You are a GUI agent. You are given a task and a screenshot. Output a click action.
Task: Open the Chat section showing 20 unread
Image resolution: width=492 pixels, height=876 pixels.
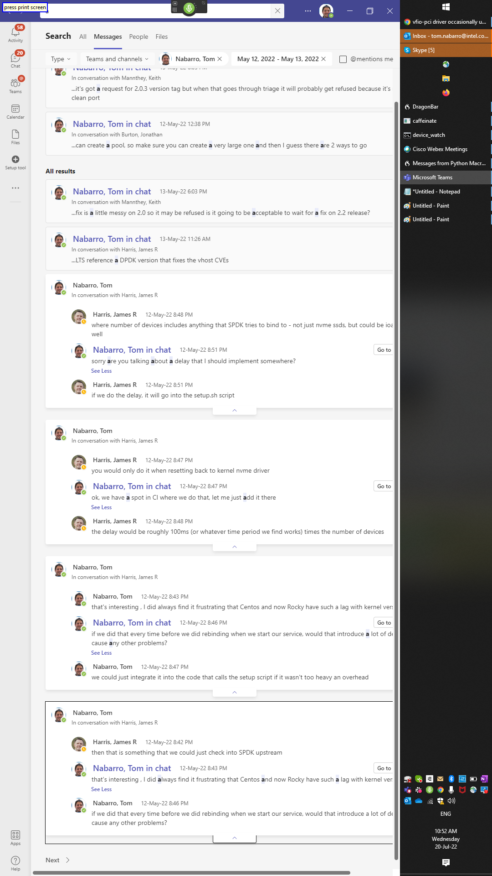15,59
